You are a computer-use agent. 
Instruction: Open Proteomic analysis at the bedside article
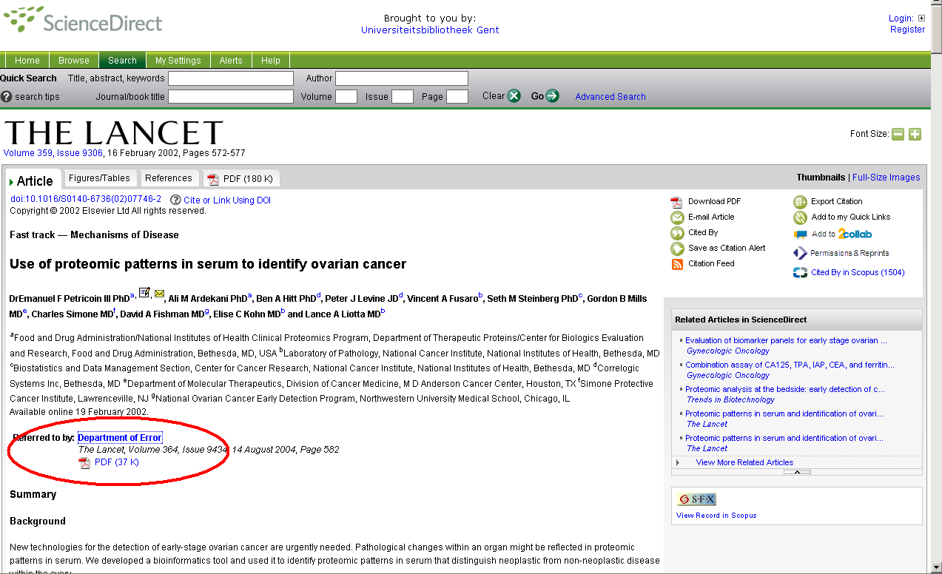click(784, 390)
